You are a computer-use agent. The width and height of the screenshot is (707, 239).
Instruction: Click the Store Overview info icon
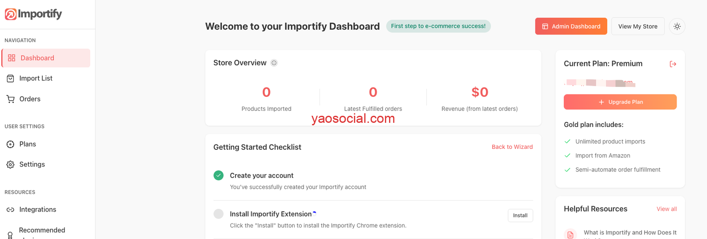pos(274,63)
